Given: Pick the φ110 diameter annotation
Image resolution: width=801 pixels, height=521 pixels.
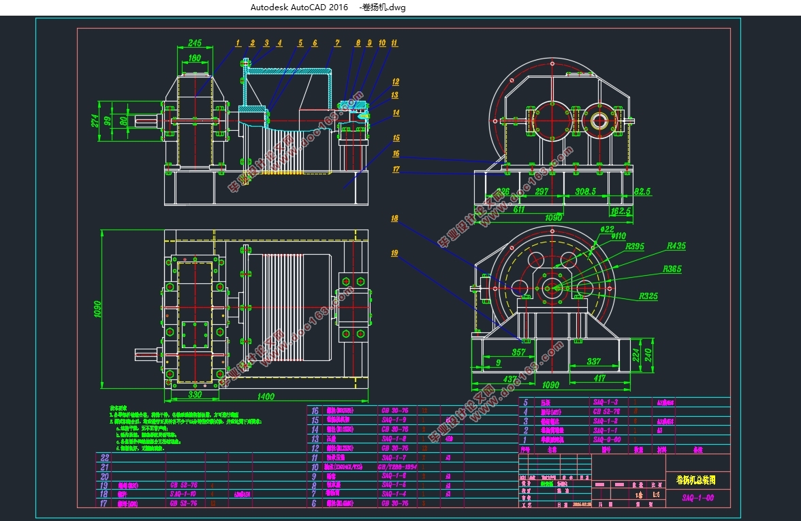Looking at the screenshot, I should point(618,236).
